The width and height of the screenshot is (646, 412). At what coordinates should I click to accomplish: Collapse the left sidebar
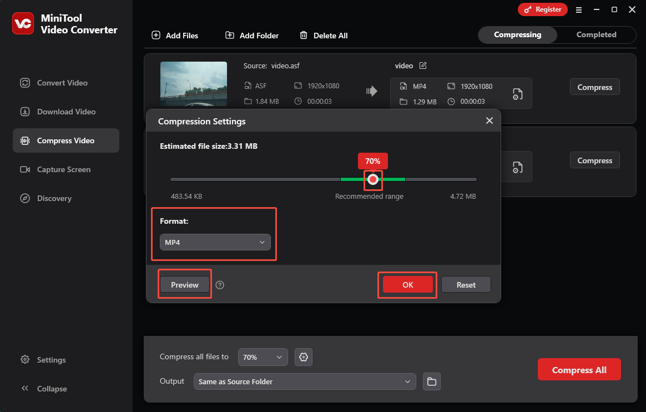(x=43, y=389)
